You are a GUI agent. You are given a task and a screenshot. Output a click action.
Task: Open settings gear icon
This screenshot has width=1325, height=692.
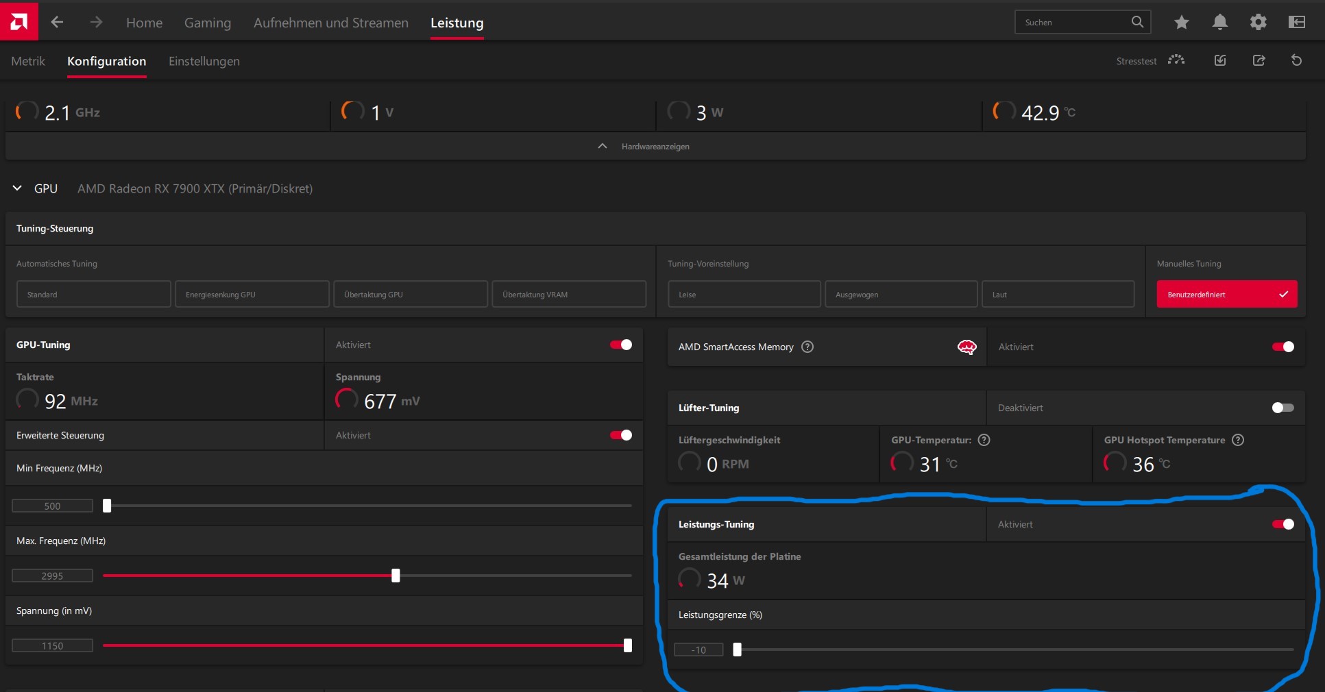point(1258,23)
